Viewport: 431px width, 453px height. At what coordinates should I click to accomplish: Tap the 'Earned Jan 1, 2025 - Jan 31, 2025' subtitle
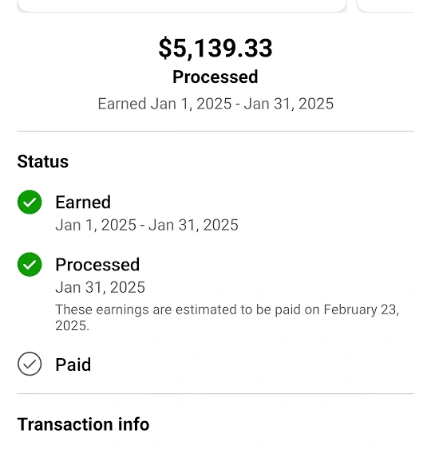[215, 104]
